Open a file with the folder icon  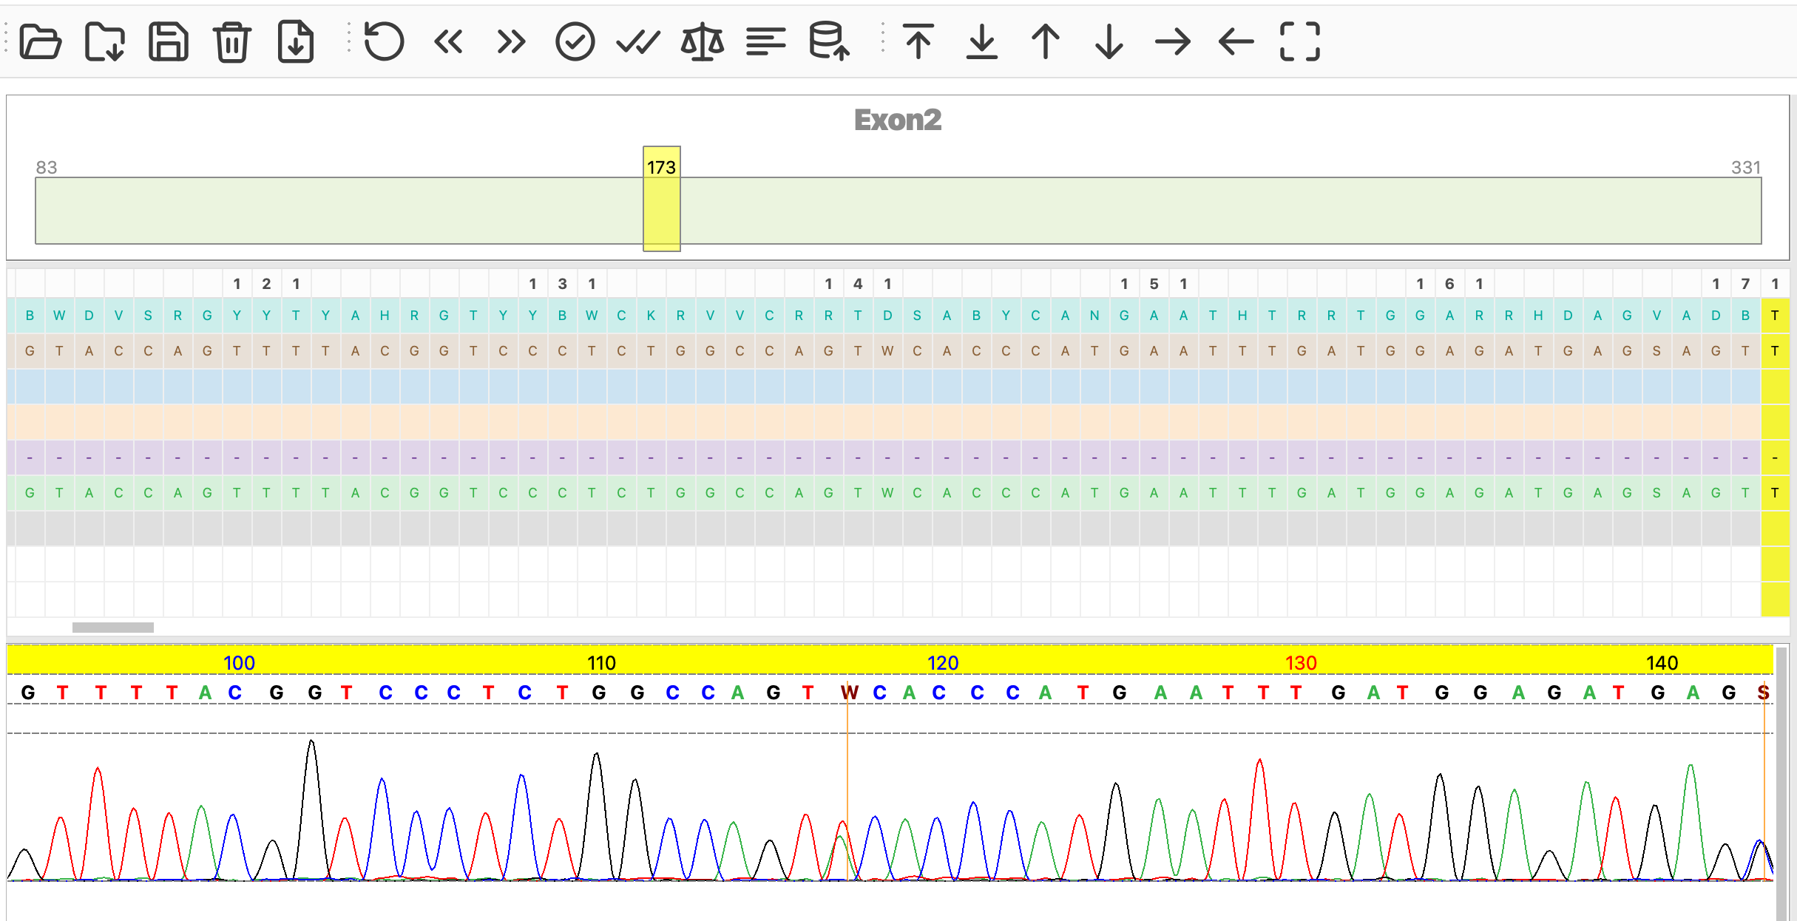click(41, 41)
